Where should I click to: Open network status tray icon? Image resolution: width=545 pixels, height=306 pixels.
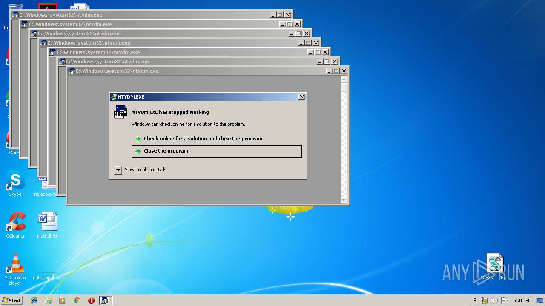tap(484, 300)
